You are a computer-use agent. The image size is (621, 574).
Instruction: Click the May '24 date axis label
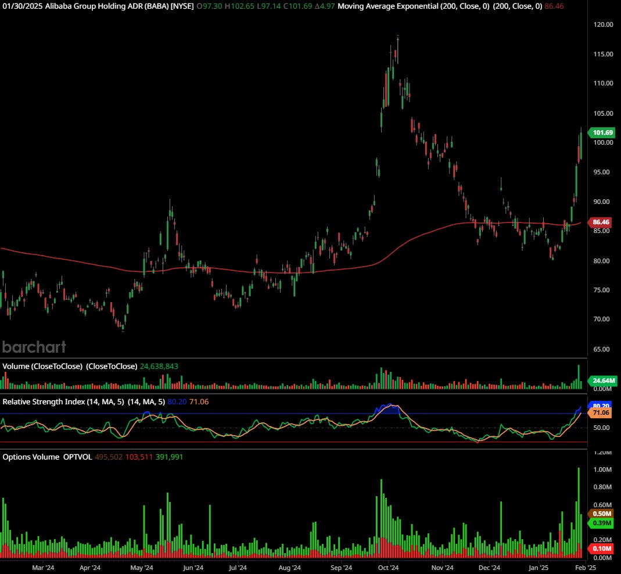pyautogui.click(x=141, y=568)
